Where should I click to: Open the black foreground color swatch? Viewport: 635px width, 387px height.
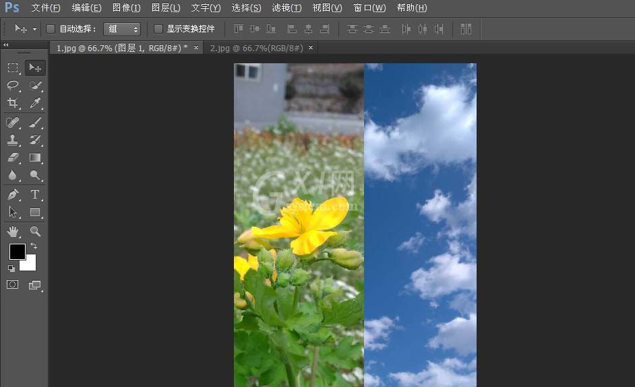tap(17, 251)
